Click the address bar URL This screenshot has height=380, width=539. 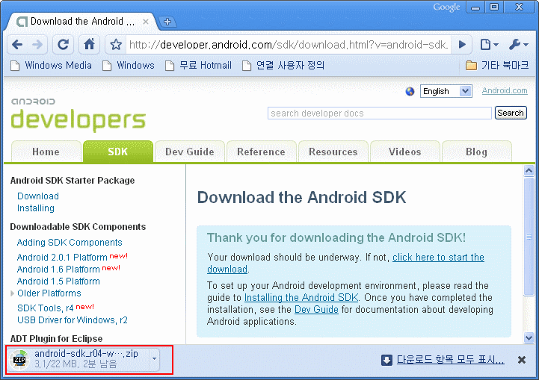point(289,45)
